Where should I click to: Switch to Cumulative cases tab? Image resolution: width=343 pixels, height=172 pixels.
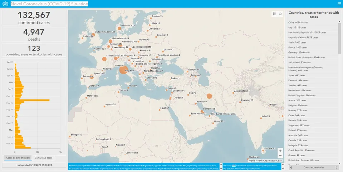click(44, 158)
